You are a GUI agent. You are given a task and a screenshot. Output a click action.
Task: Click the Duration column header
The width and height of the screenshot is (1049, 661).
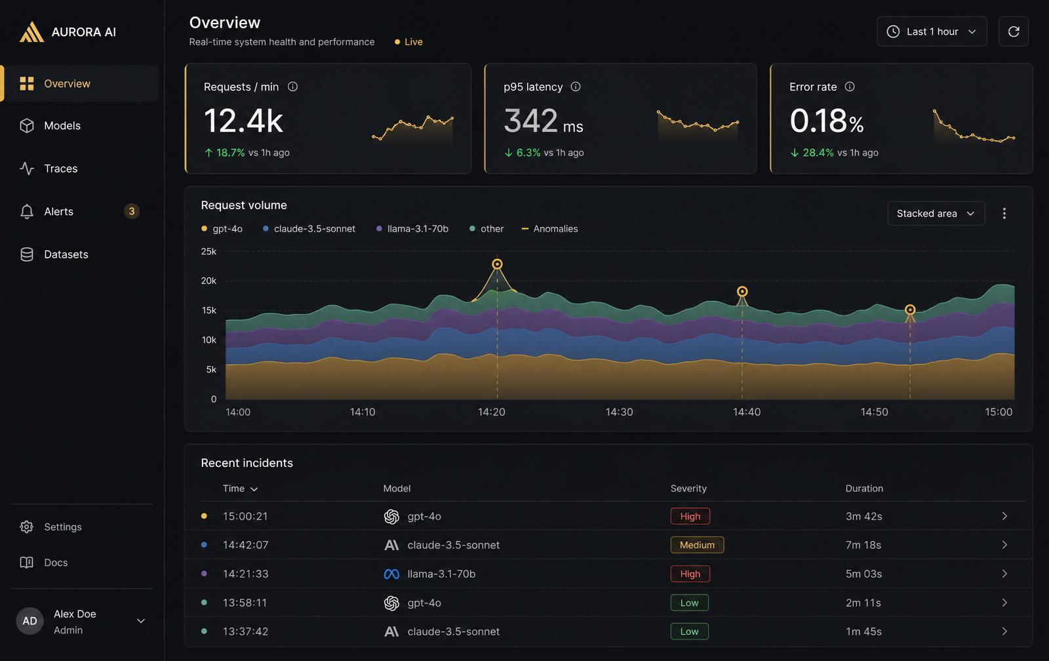864,489
